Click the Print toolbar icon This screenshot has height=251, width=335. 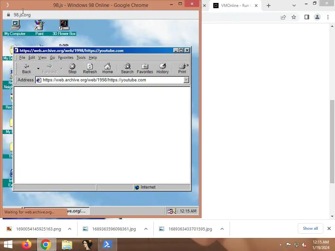coord(182,69)
